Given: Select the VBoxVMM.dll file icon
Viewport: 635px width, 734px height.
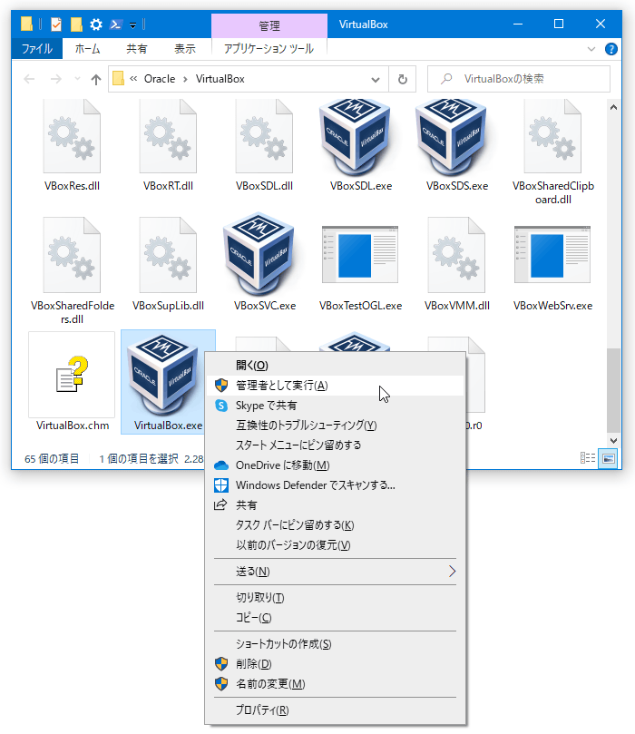Looking at the screenshot, I should tap(456, 255).
